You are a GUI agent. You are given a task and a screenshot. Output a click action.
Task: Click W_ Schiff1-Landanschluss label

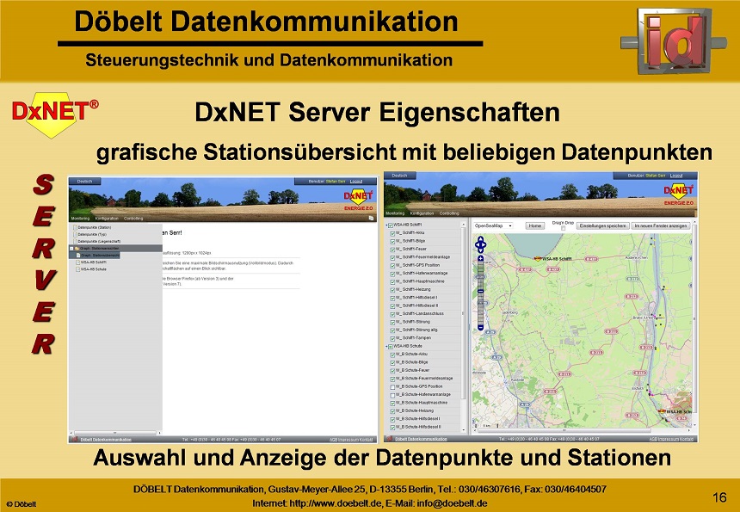point(420,314)
